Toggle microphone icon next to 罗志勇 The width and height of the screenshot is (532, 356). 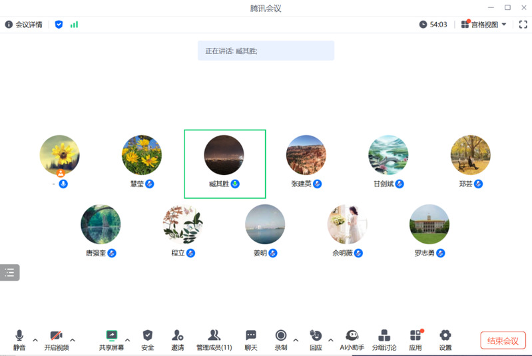440,253
